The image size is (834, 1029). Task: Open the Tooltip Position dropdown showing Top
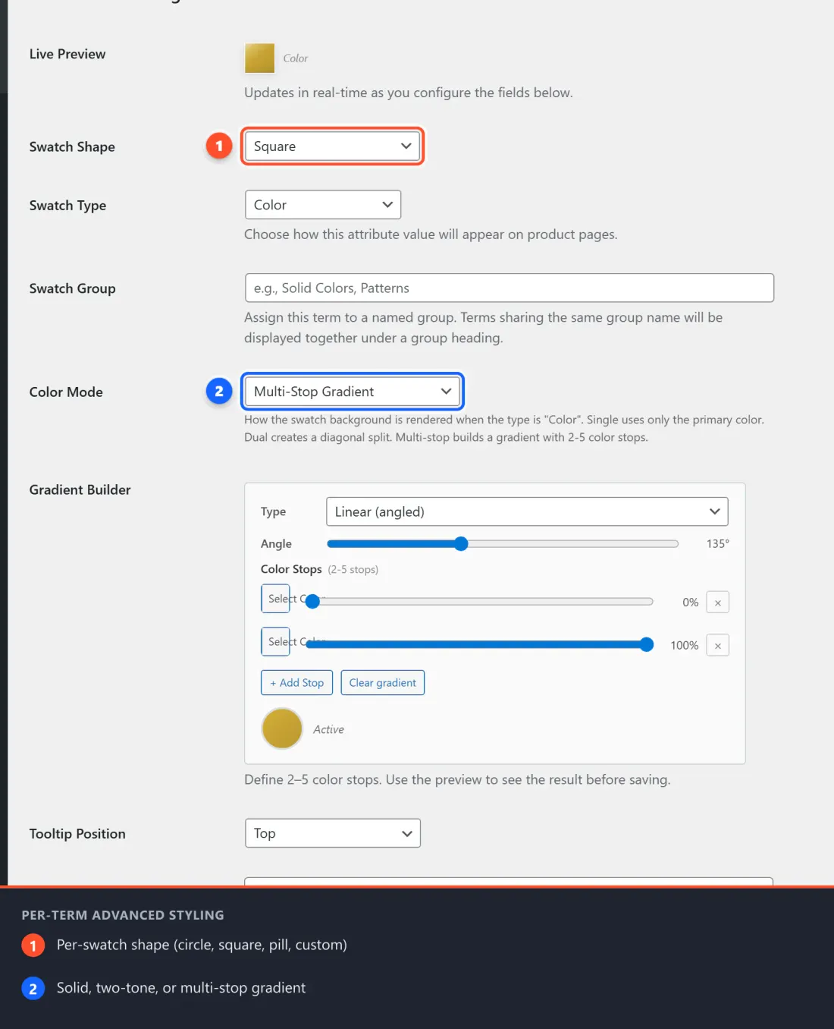point(332,833)
